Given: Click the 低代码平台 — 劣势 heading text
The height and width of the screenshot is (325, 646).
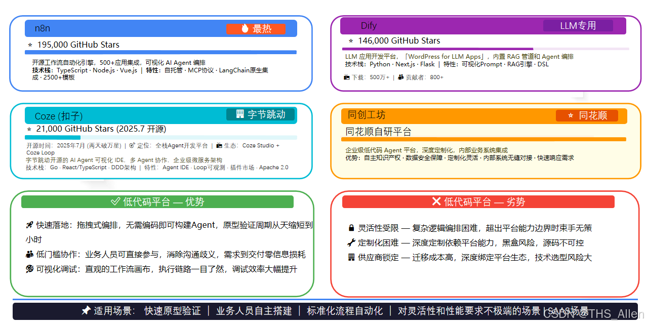Looking at the screenshot, I should point(485,202).
